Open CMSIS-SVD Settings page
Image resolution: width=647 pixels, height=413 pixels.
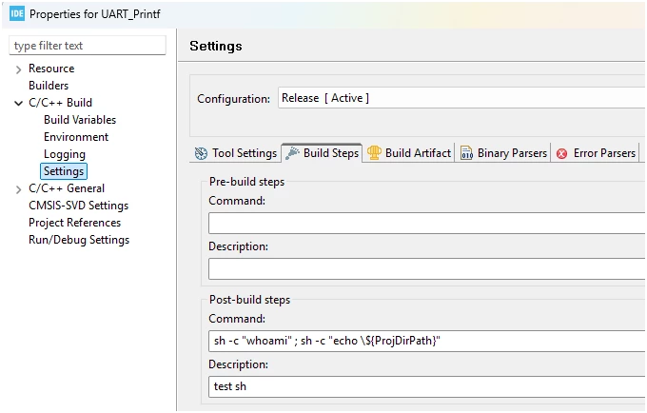click(x=78, y=206)
